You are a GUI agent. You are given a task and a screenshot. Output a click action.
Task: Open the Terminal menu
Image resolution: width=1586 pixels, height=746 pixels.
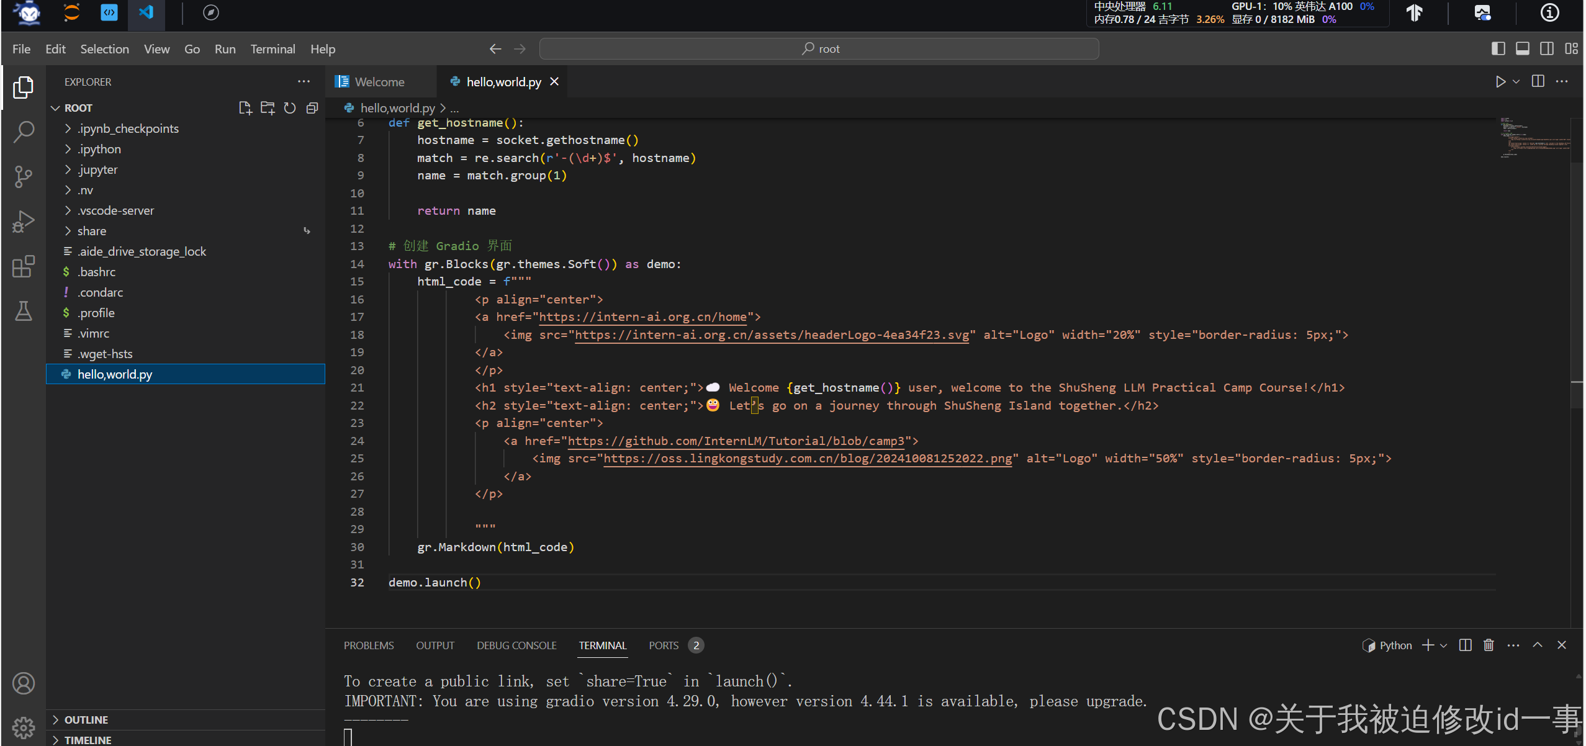(x=273, y=49)
